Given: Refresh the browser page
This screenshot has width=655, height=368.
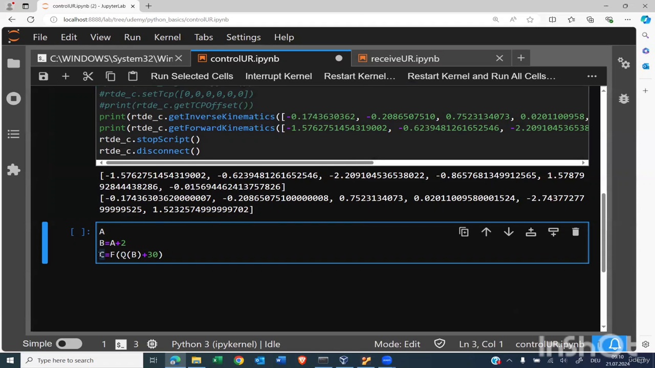Looking at the screenshot, I should point(31,19).
